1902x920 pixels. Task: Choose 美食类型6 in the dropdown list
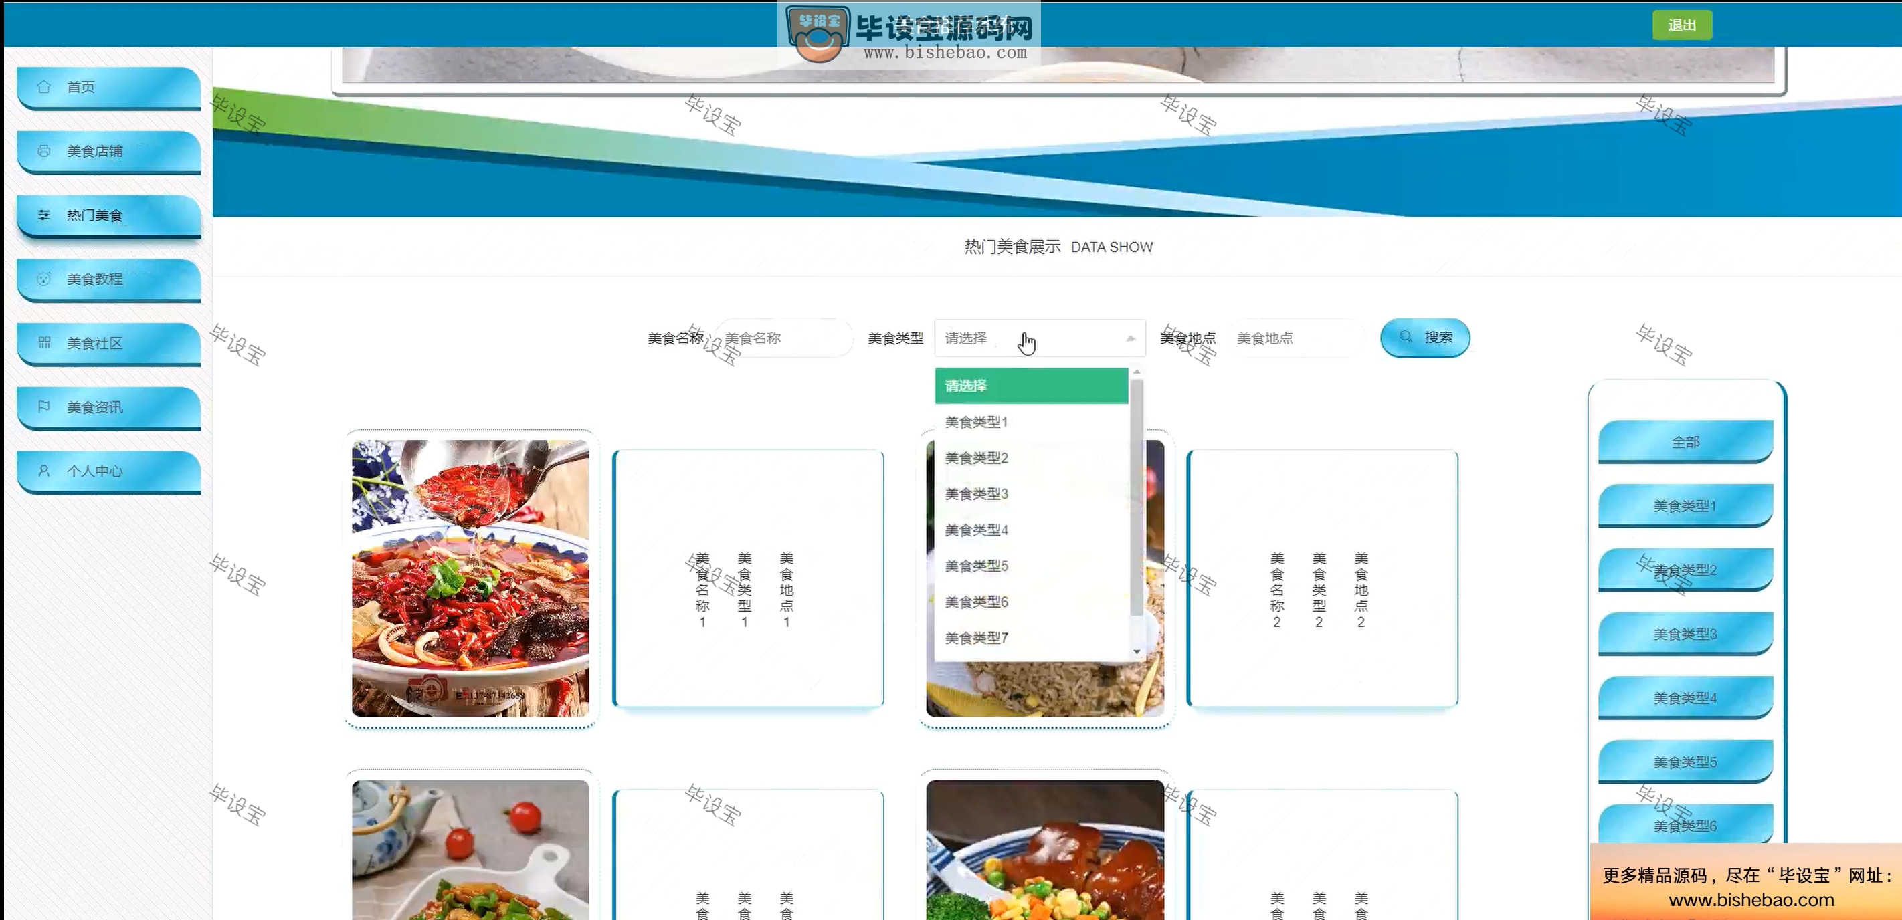click(1031, 602)
